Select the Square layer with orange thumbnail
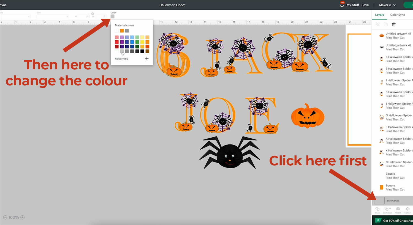 [x=393, y=187]
